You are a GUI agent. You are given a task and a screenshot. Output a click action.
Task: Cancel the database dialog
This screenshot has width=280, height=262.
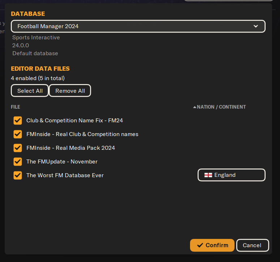(253, 245)
